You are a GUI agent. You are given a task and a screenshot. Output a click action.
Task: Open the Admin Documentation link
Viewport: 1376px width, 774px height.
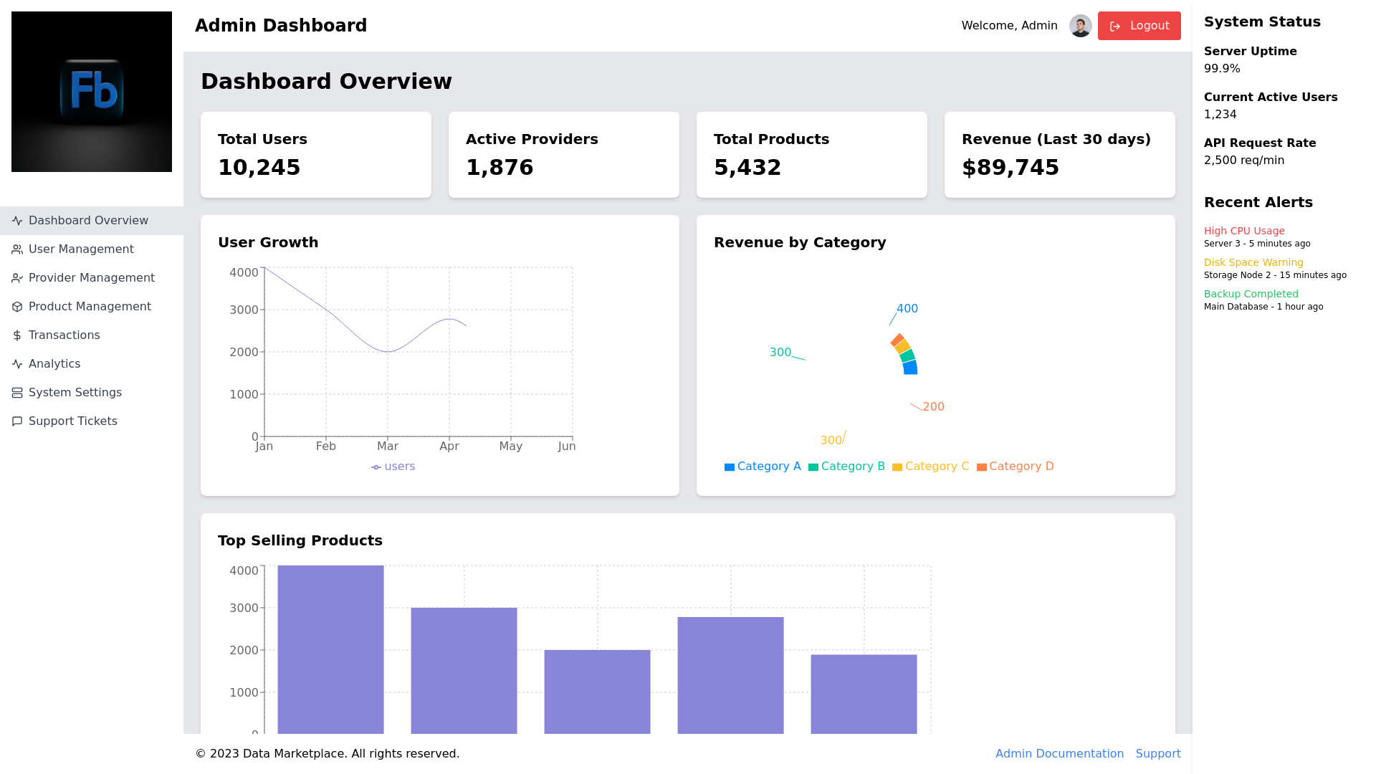1059,754
